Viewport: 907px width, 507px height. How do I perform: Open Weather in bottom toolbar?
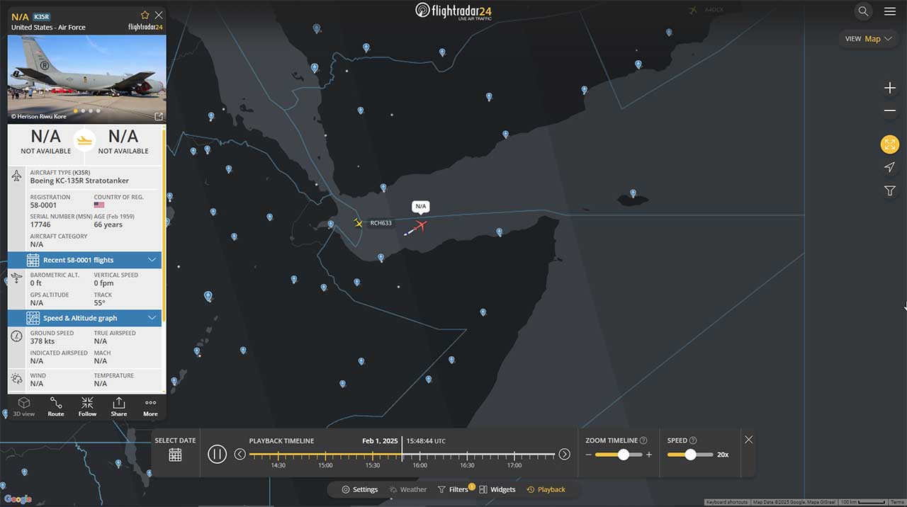[x=407, y=489]
